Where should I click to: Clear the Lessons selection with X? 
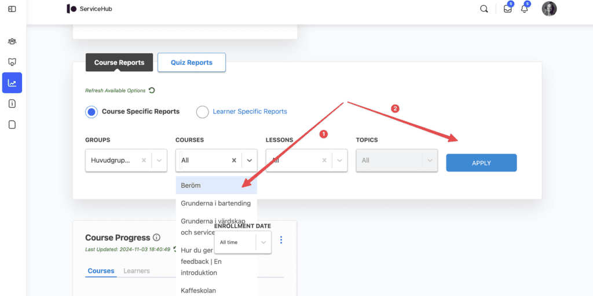324,160
